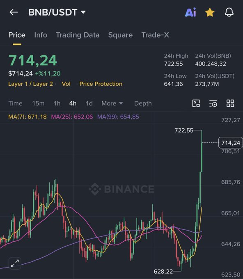Open the grid layout icon
This screenshot has width=243, height=279.
click(230, 103)
